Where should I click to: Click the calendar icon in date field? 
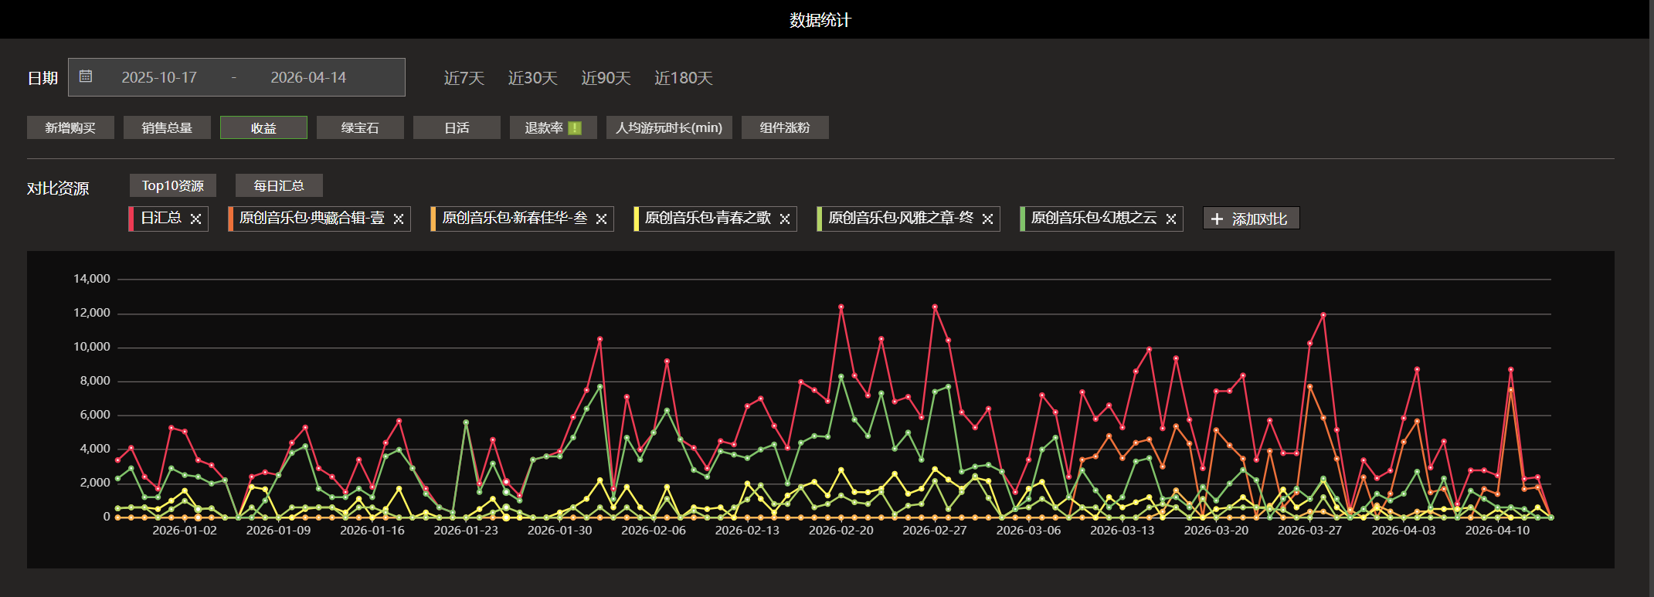click(86, 76)
